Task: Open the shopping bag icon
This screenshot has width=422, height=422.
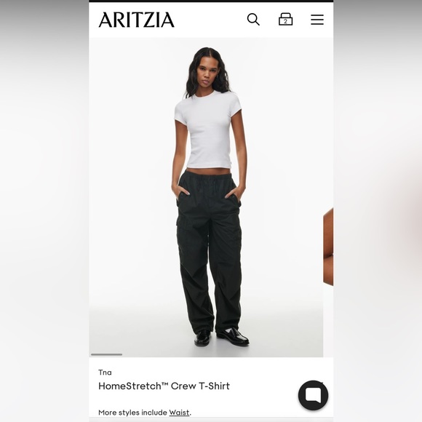Action: coord(285,19)
